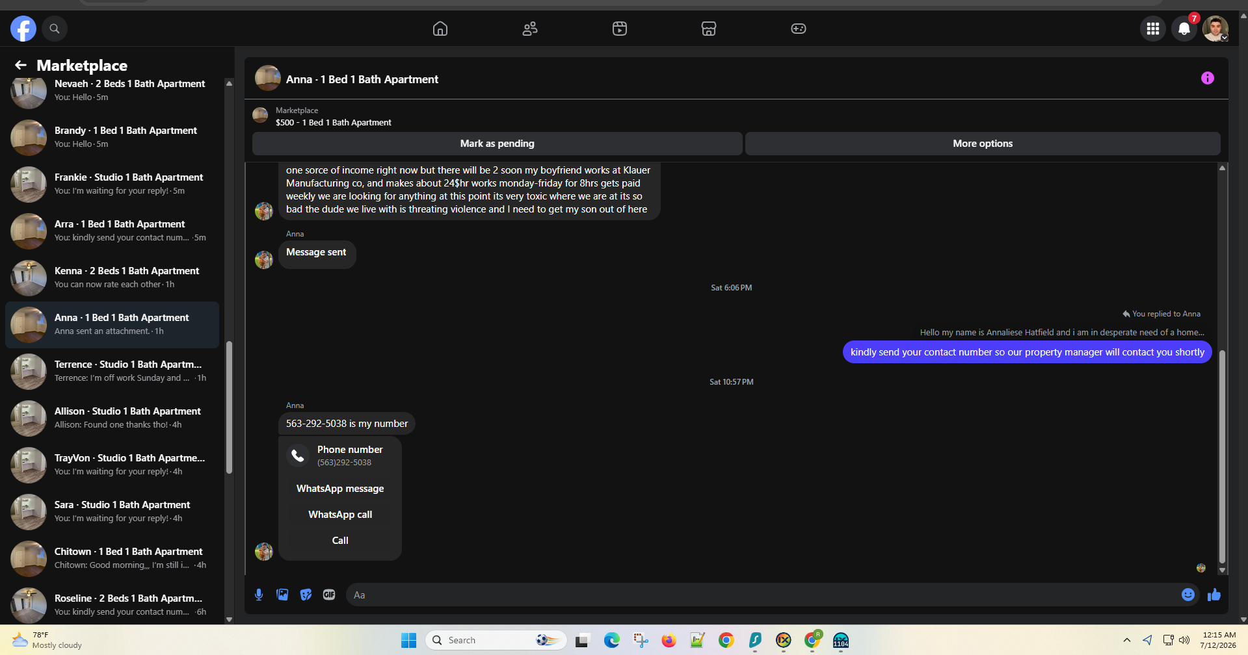Click the '563-292-5038 is my number' message
The height and width of the screenshot is (655, 1248).
(x=347, y=424)
